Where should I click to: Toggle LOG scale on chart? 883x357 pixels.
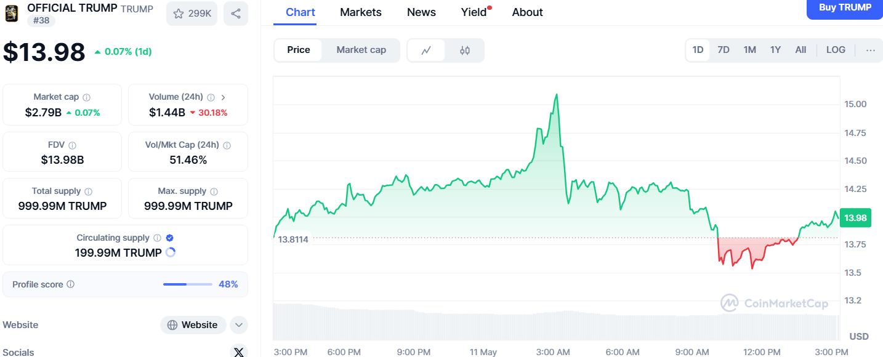[x=836, y=50]
